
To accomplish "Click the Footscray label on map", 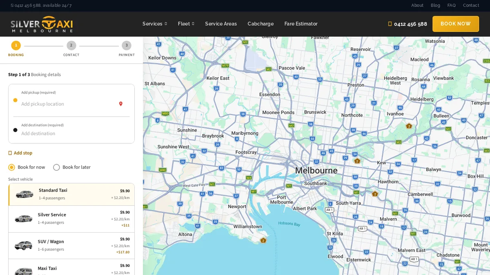I will coord(246,152).
